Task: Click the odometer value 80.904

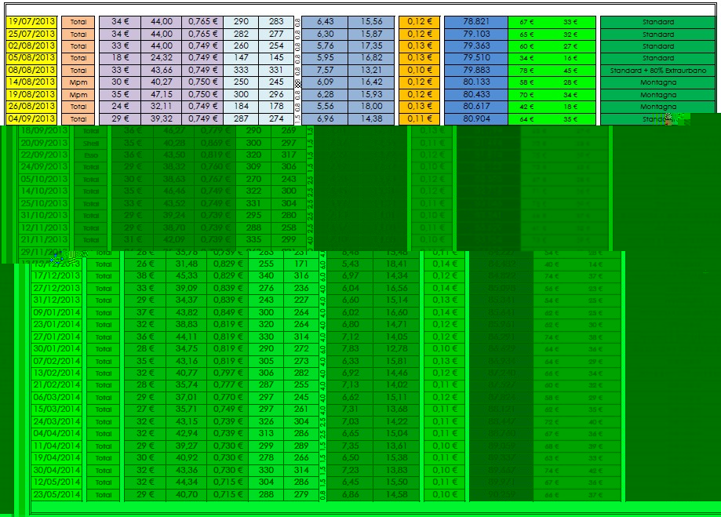Action: tap(476, 118)
